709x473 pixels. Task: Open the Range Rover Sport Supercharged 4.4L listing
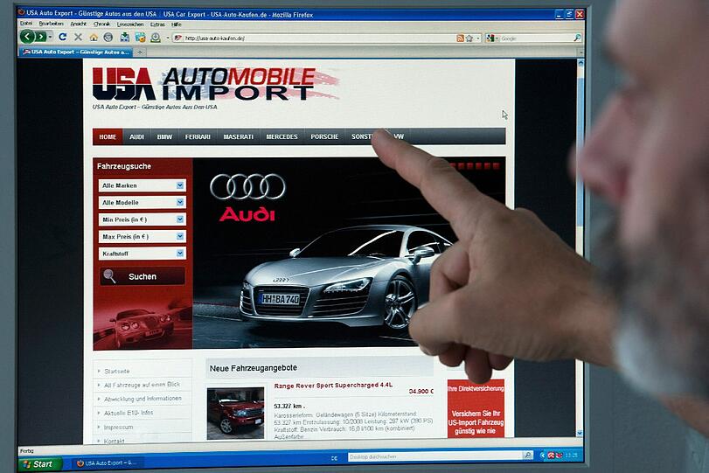click(333, 386)
